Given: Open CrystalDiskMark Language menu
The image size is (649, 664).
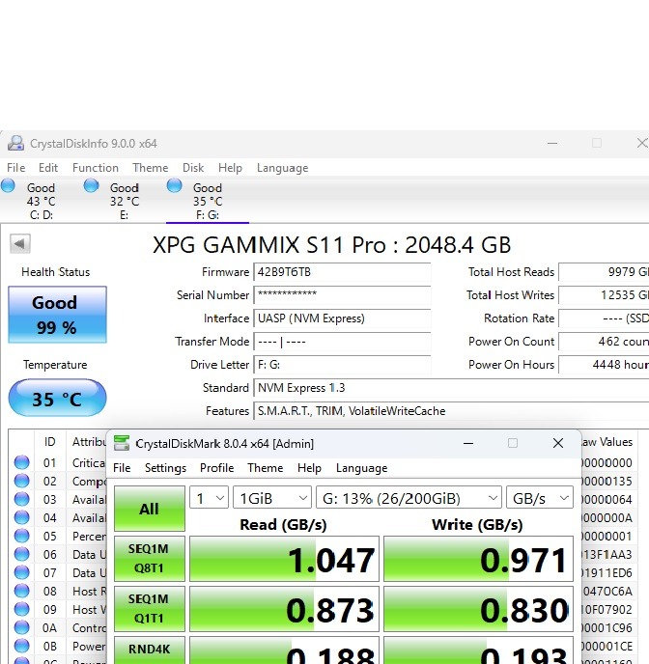Looking at the screenshot, I should tap(362, 468).
